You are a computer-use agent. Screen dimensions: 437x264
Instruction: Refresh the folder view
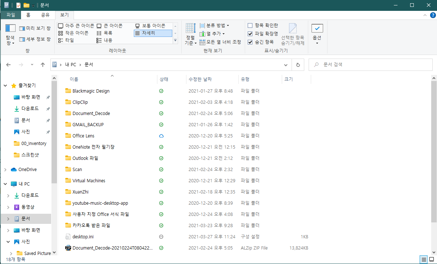[298, 65]
